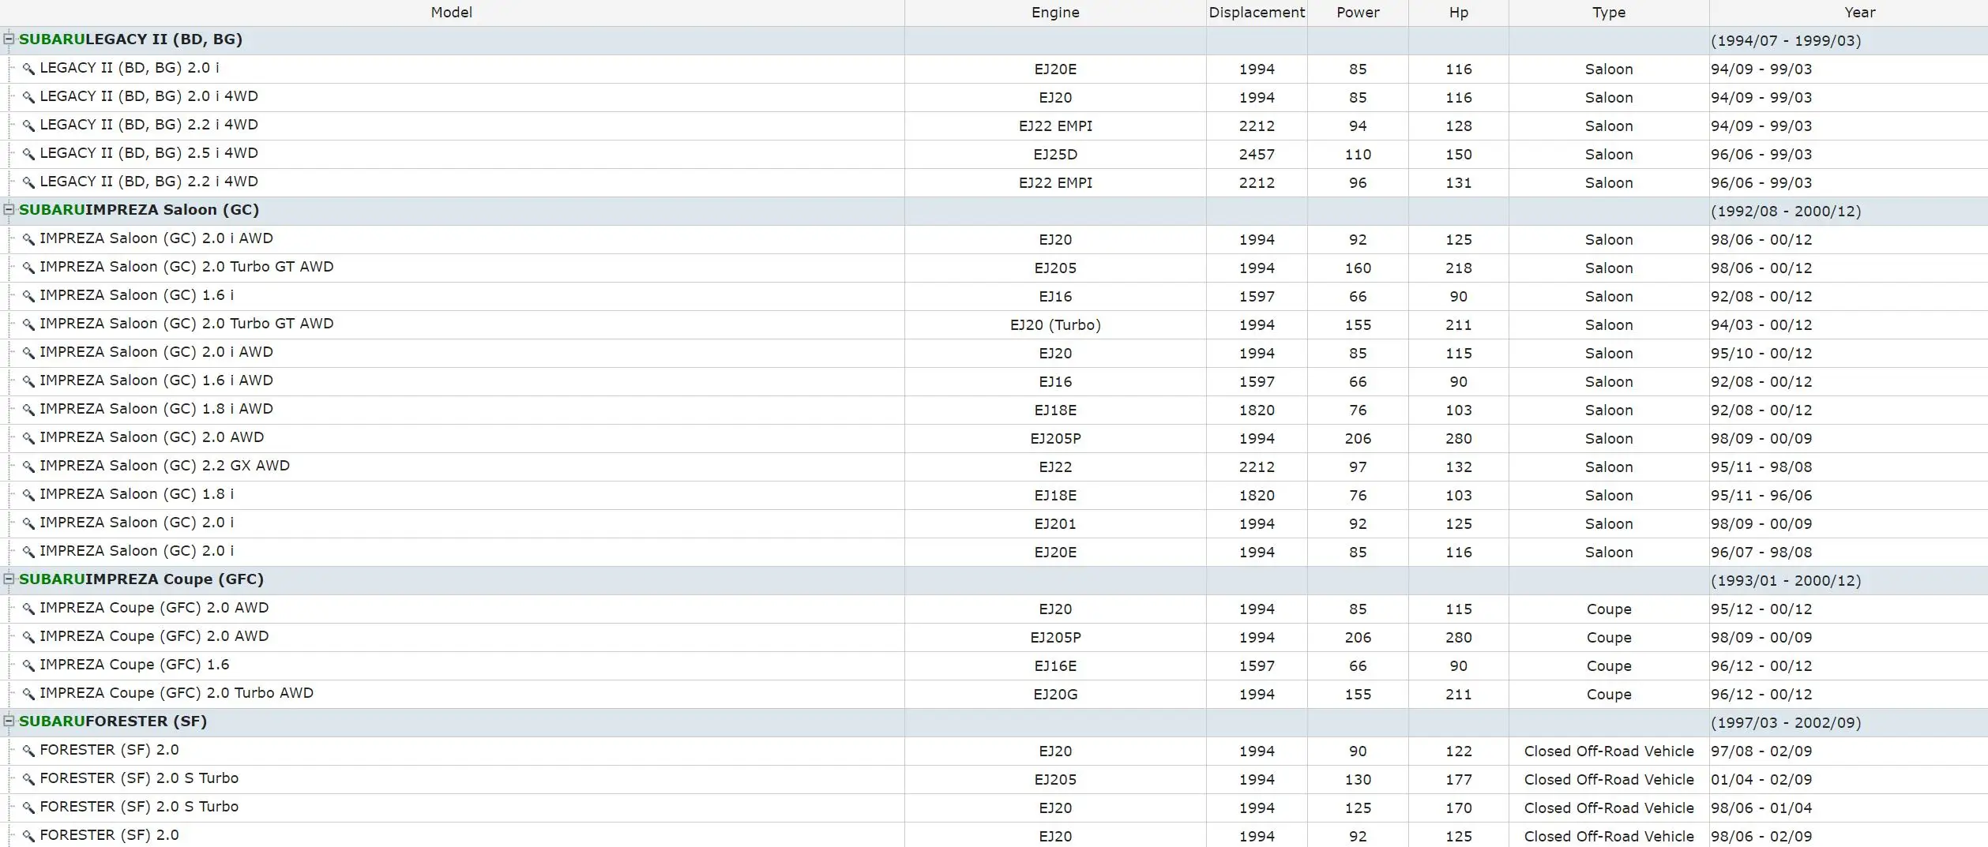Image resolution: width=1988 pixels, height=847 pixels.
Task: Click magnifier icon on IMPREZA Saloon Turbo GT EJ205 row
Action: click(x=28, y=268)
